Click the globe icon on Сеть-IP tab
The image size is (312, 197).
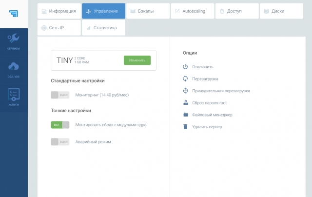click(44, 28)
